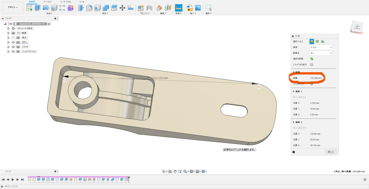Screen dimensions: 369x189
Task: Open the デザイン workspace dropdown
Action: pos(13,7)
